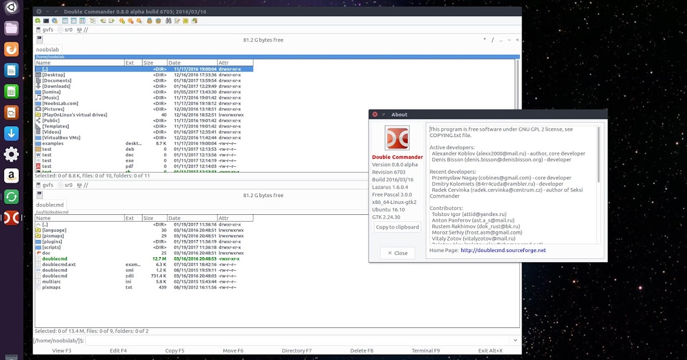Click the Close button in About
Viewport: 687px width, 360px height.
[x=397, y=253]
